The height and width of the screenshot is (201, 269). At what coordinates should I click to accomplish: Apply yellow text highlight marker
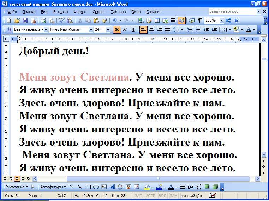(x=237, y=30)
